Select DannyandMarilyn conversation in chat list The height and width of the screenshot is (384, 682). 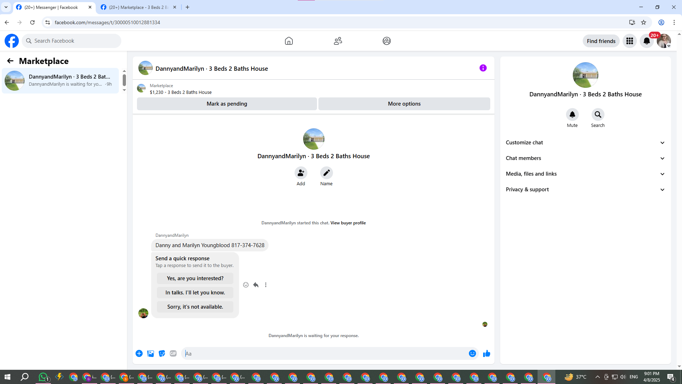(60, 81)
